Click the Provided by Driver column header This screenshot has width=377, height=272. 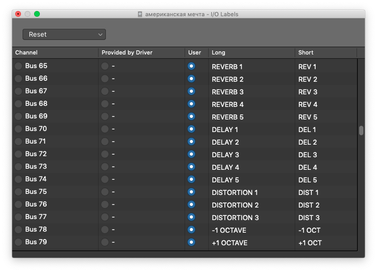[x=126, y=52]
